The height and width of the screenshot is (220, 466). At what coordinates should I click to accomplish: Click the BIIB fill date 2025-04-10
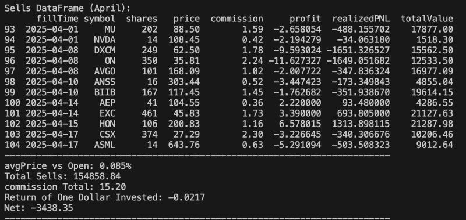(x=52, y=92)
